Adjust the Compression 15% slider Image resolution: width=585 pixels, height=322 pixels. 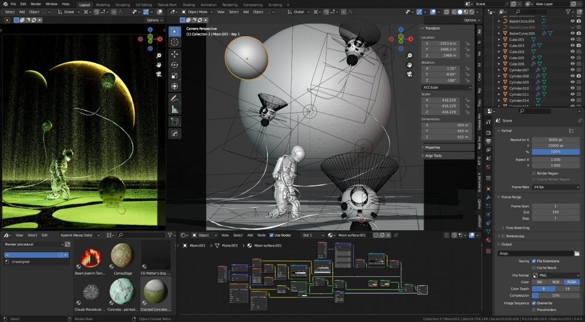[556, 296]
